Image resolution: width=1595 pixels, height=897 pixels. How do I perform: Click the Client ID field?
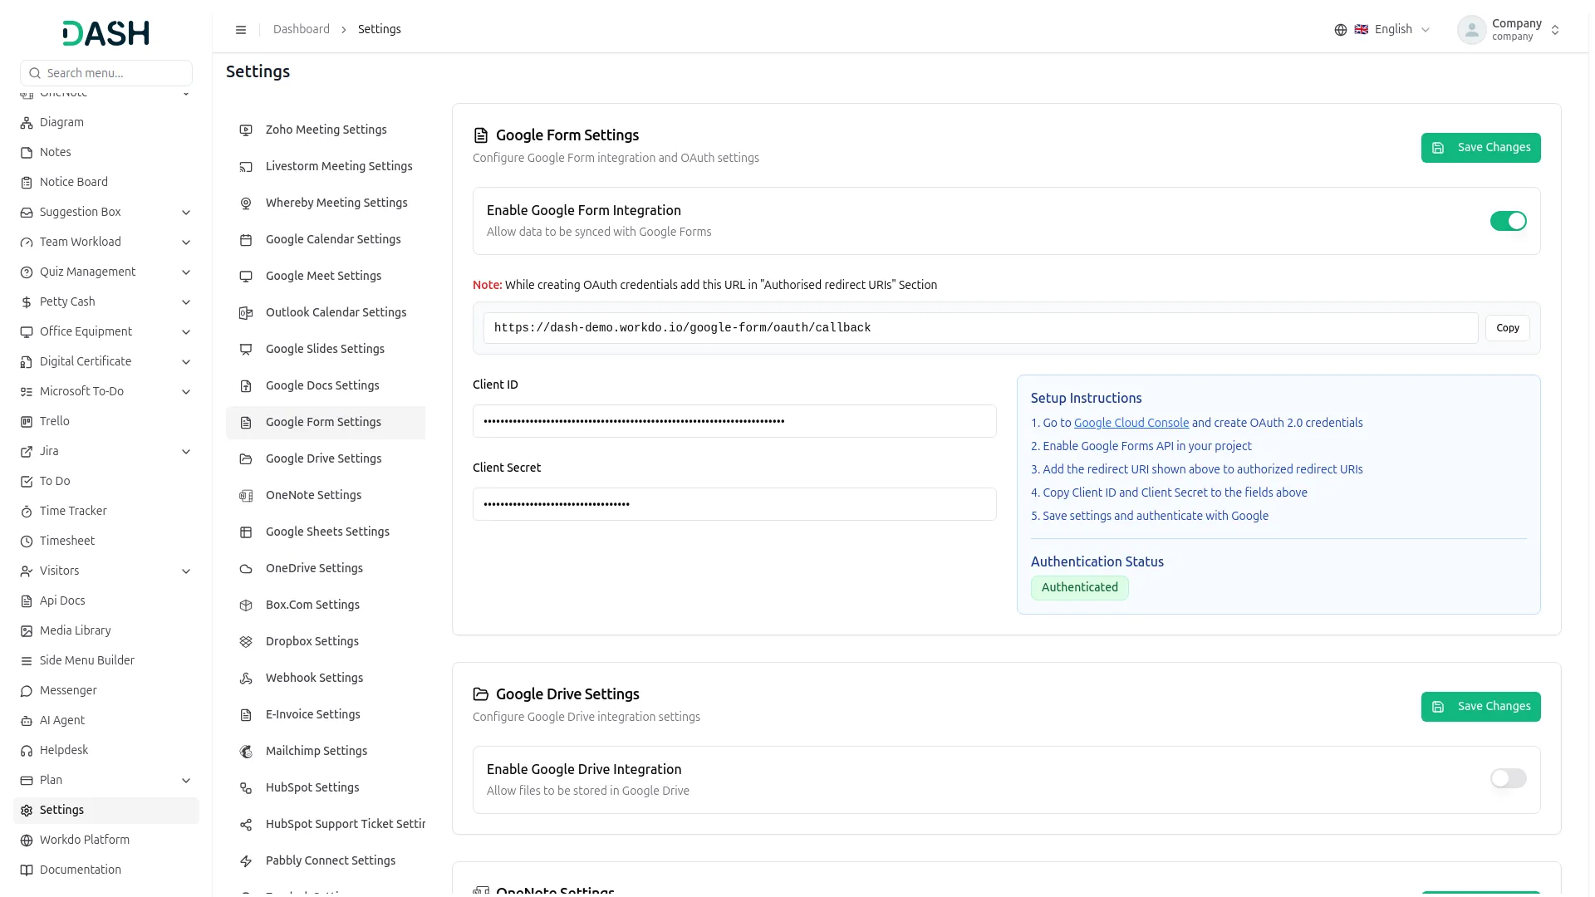point(734,421)
